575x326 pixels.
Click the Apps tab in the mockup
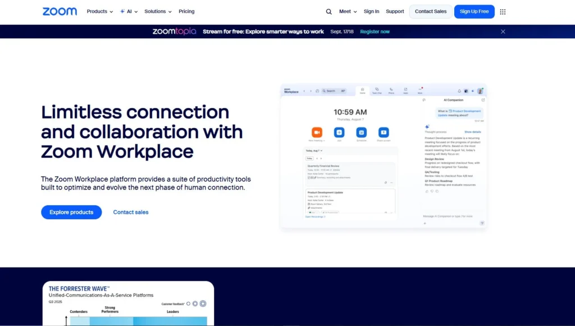[405, 90]
